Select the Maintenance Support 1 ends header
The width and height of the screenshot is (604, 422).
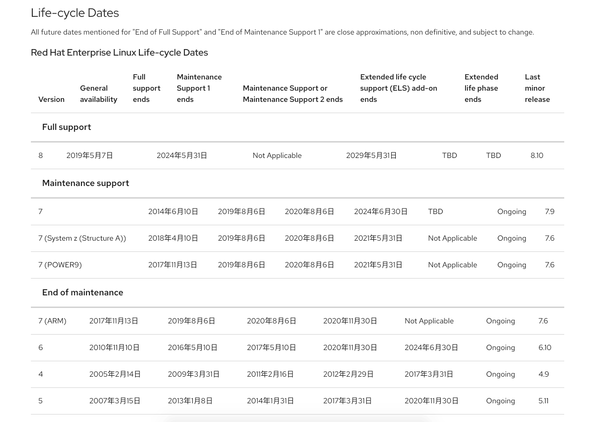tap(199, 88)
